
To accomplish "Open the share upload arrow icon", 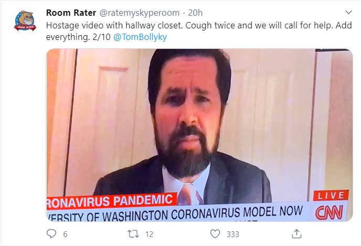I will click(x=296, y=233).
